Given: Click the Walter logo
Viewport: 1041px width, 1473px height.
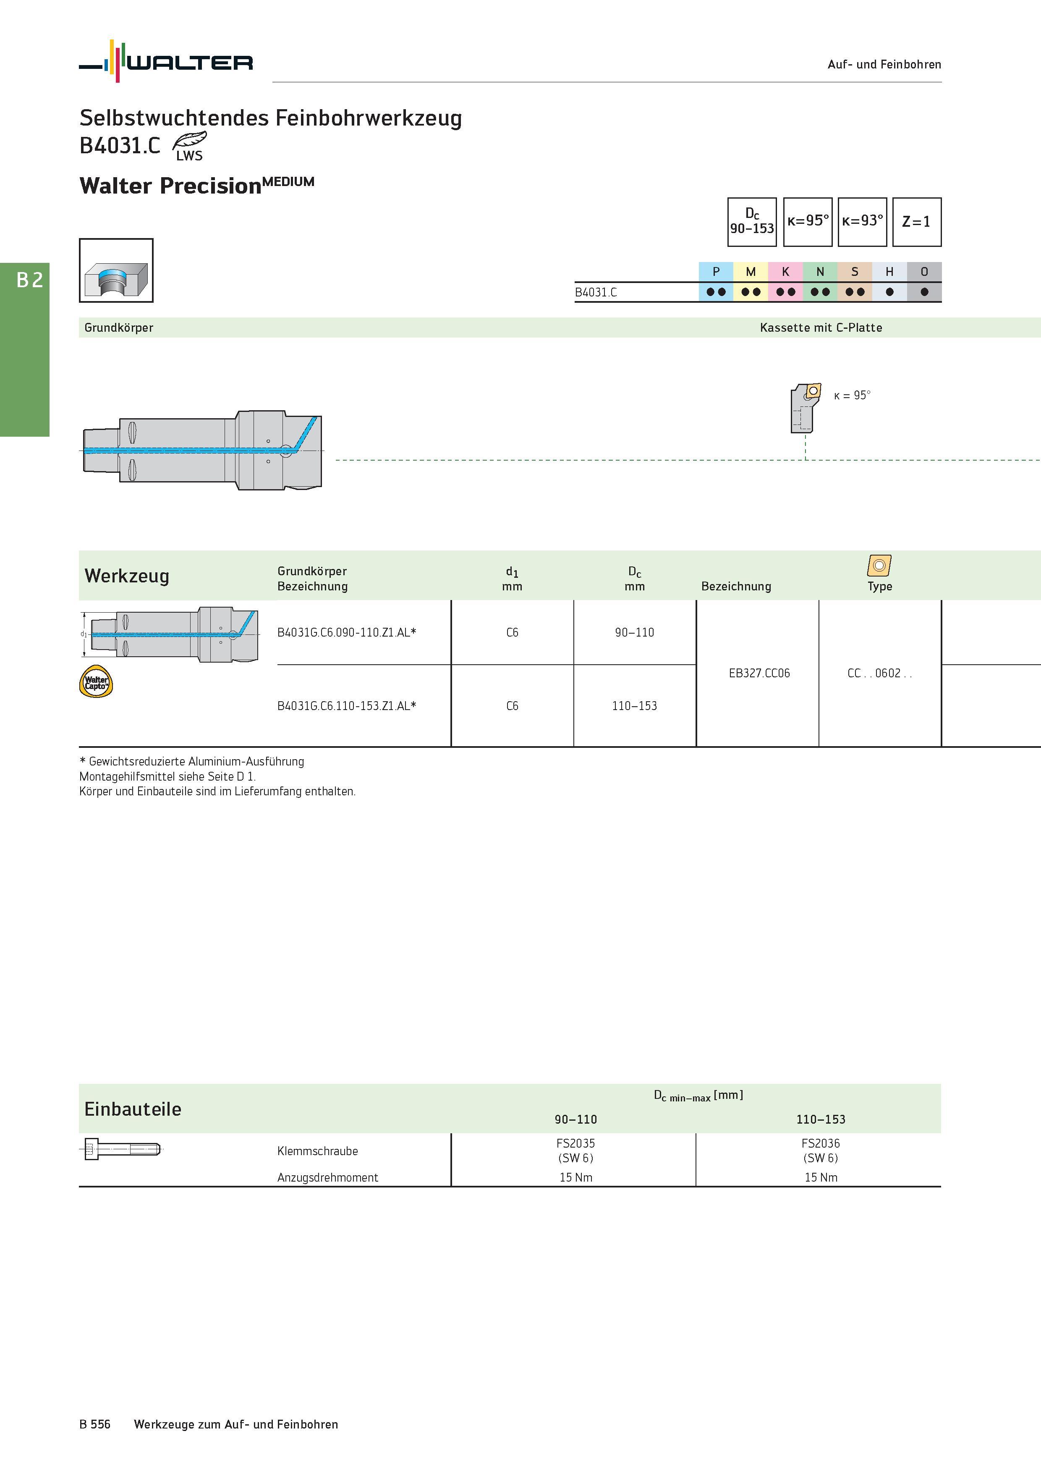Looking at the screenshot, I should (x=165, y=61).
